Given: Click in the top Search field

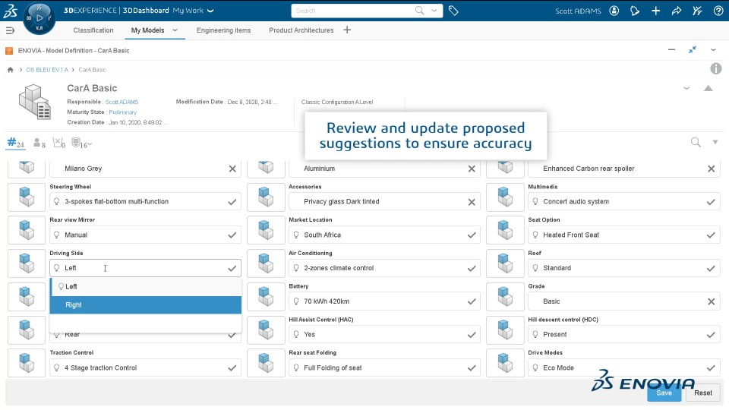Looking at the screenshot, I should pyautogui.click(x=353, y=11).
